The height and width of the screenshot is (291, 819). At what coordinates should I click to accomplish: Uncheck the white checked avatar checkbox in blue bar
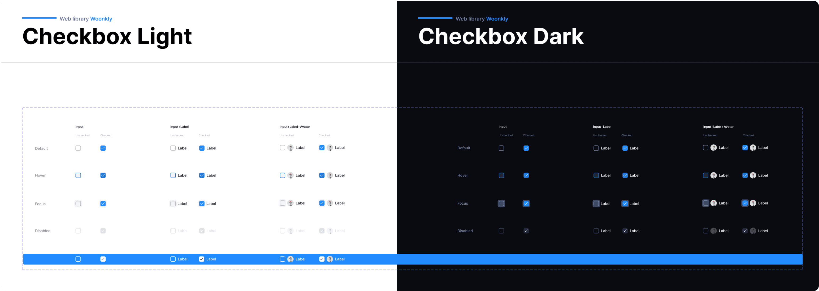pos(322,259)
